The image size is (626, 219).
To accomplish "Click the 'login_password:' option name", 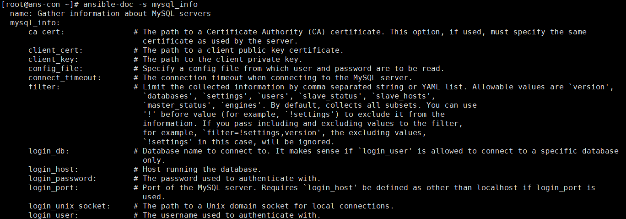I will click(63, 179).
